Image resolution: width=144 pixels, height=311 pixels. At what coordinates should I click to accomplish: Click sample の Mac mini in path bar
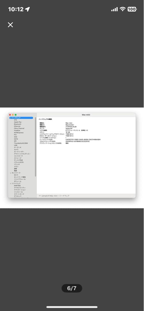[49, 196]
